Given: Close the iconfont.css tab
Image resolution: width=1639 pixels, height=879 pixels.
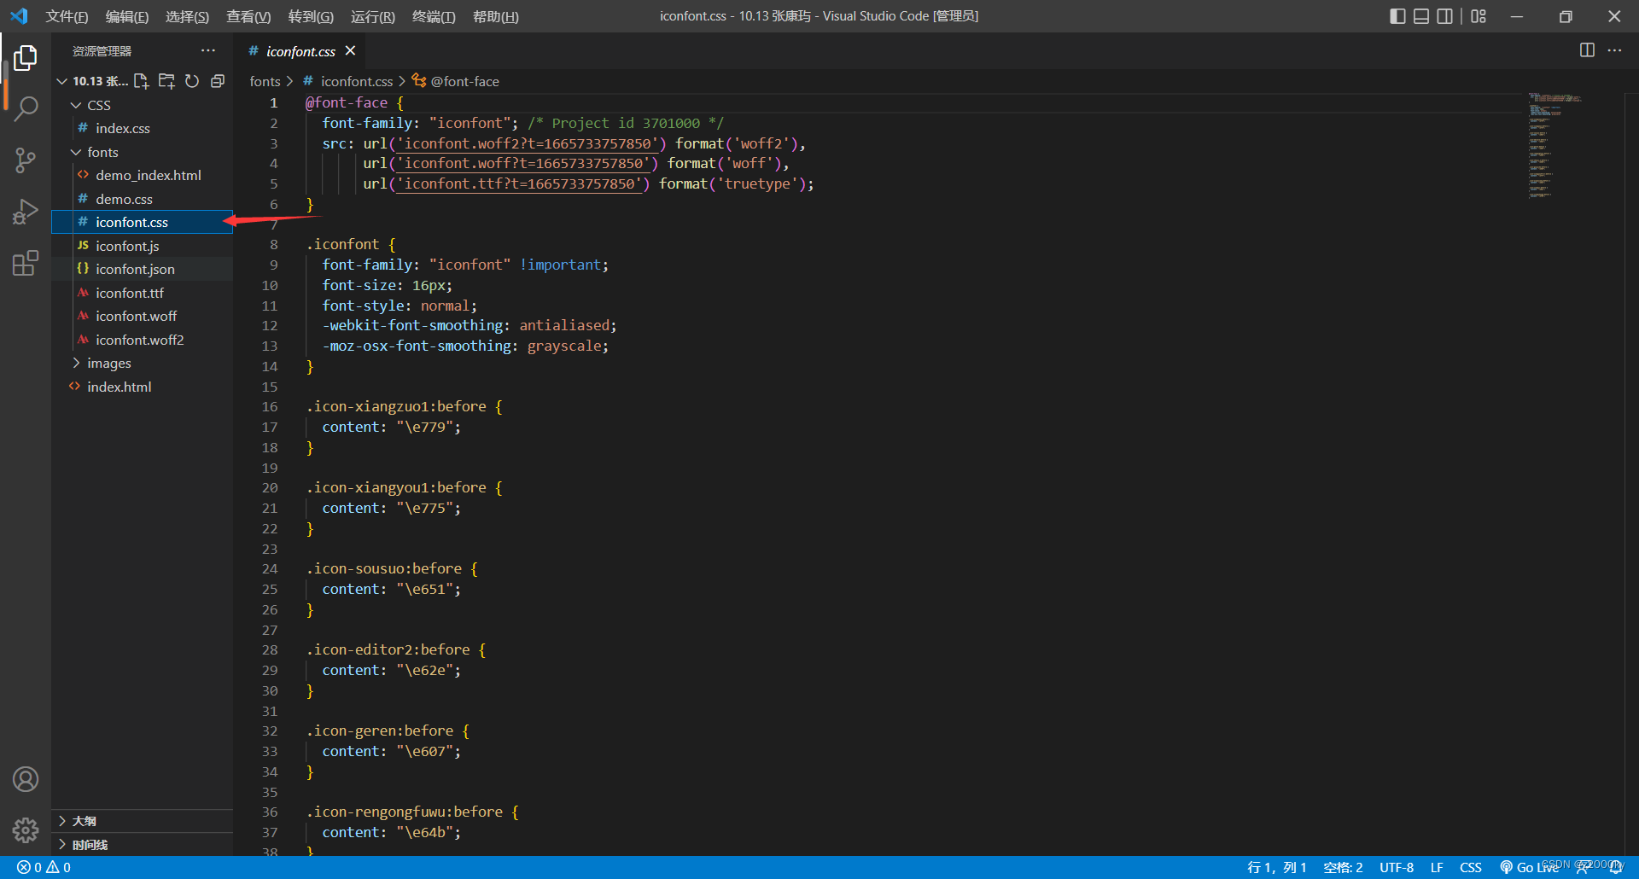Looking at the screenshot, I should (x=350, y=51).
